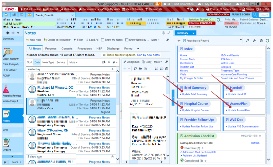The width and height of the screenshot is (273, 167).
Task: Switch to the Consults tab
Action: tap(67, 48)
